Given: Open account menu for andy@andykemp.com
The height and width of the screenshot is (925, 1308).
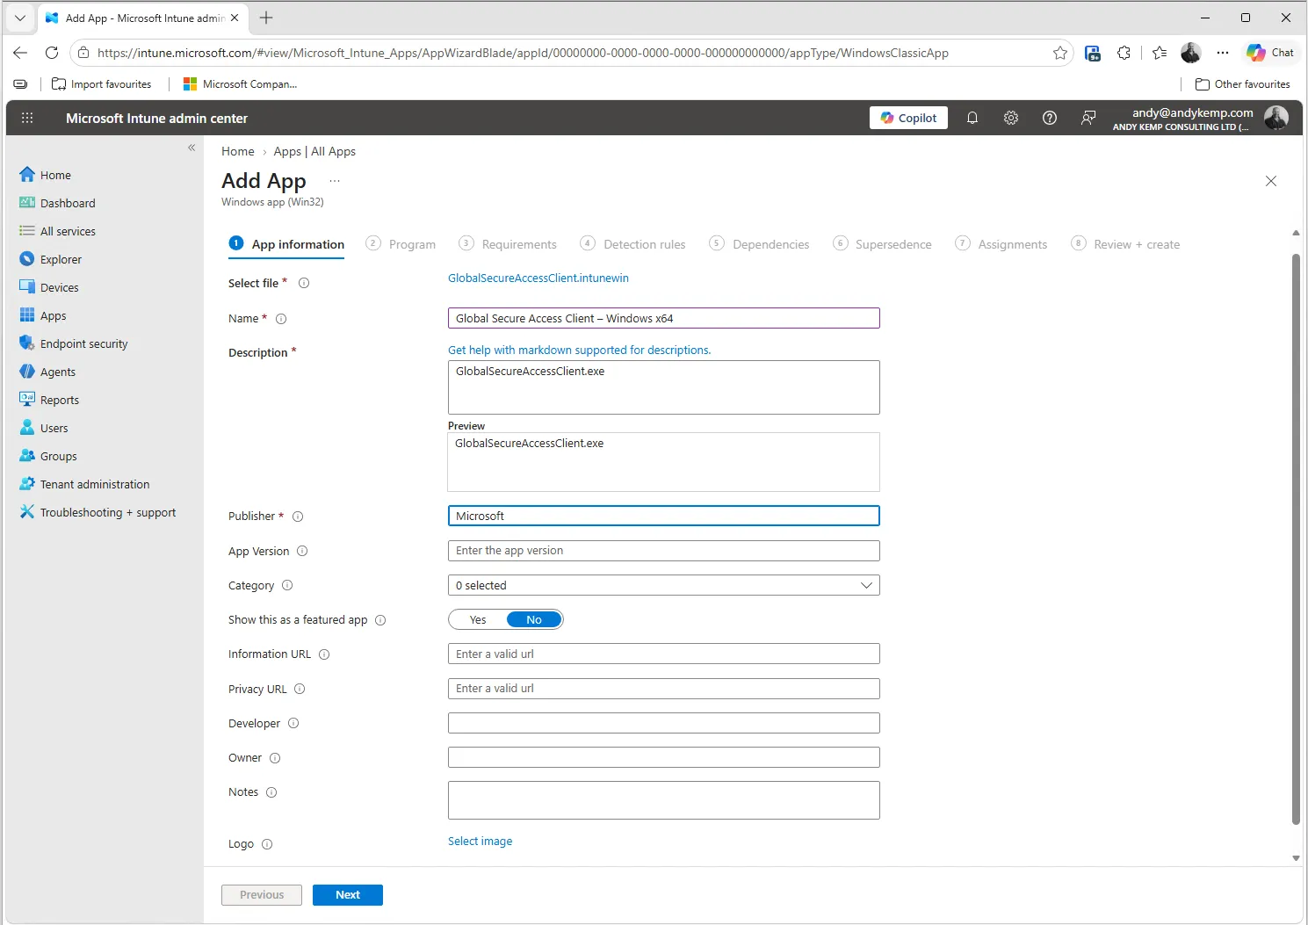Looking at the screenshot, I should pyautogui.click(x=1201, y=118).
